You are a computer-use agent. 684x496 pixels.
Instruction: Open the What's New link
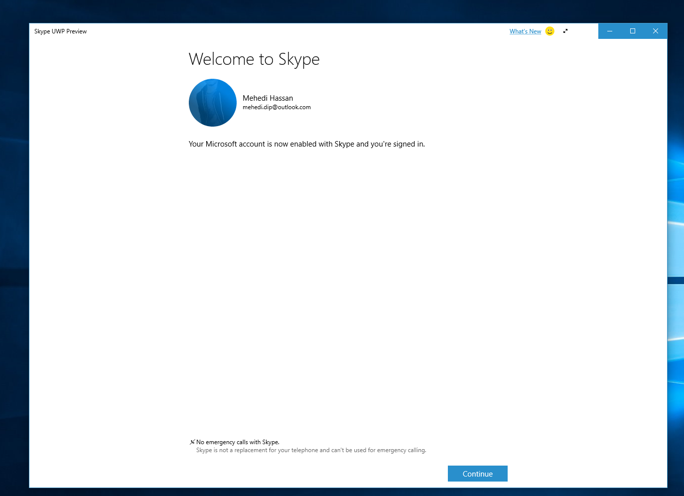click(525, 31)
